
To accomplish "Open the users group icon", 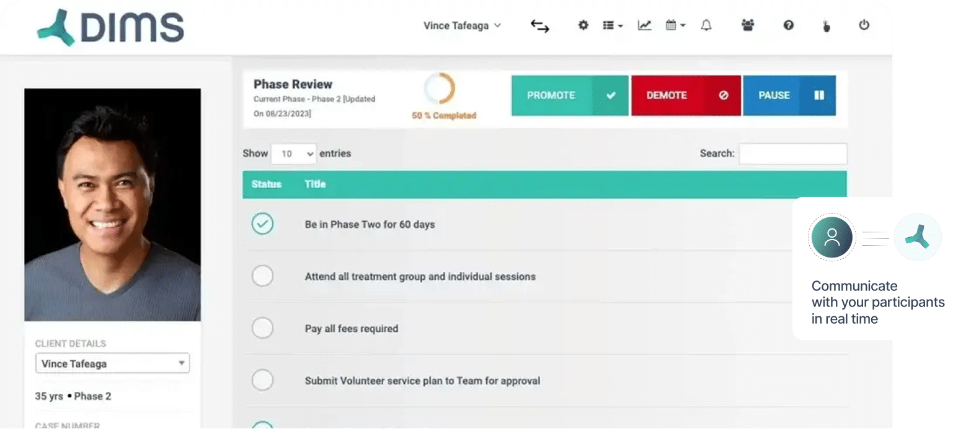I will 748,25.
